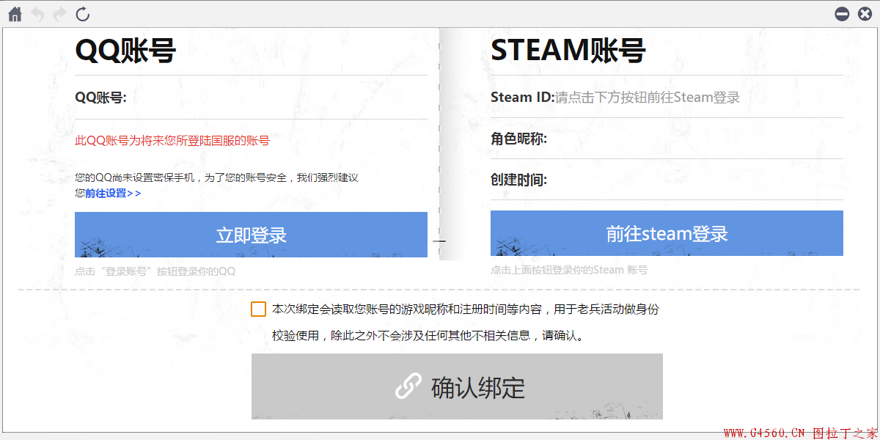Viewport: 880px width, 440px height.
Task: Refresh the page using the reload icon
Action: [x=81, y=13]
